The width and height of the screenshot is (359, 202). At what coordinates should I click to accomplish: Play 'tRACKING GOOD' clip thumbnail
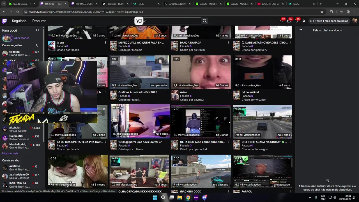coord(201,171)
